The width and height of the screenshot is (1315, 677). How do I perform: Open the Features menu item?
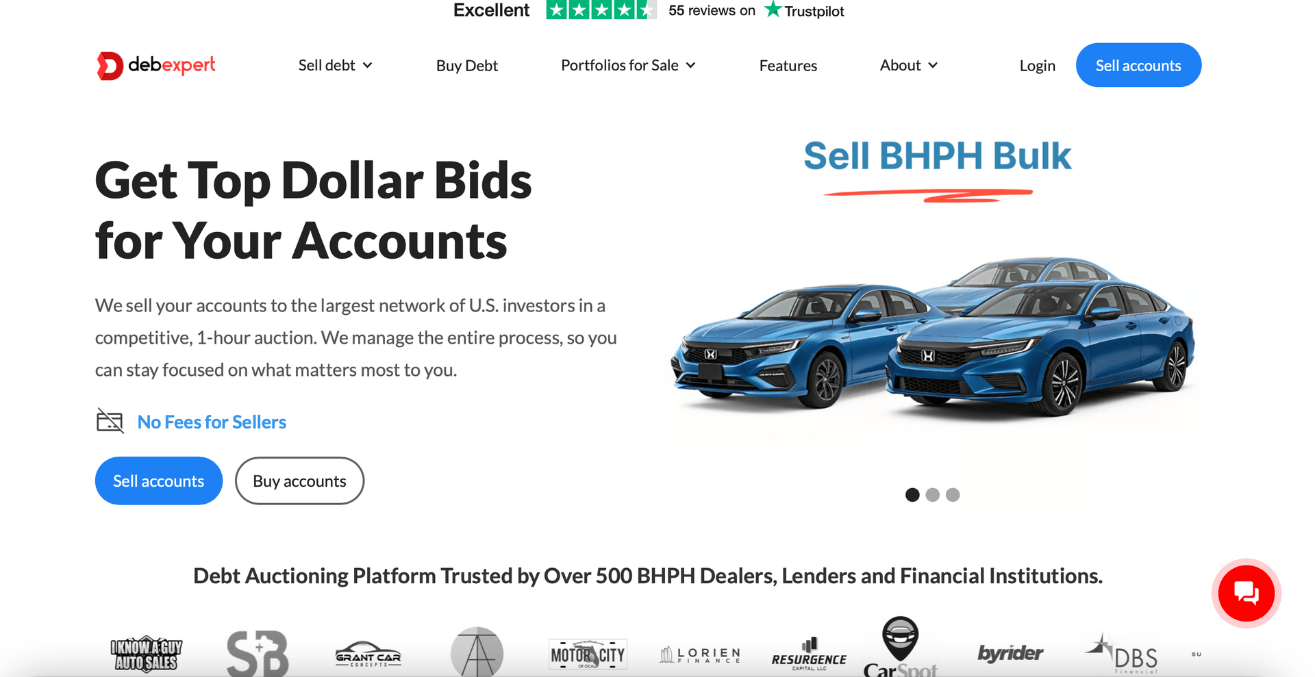pos(788,66)
